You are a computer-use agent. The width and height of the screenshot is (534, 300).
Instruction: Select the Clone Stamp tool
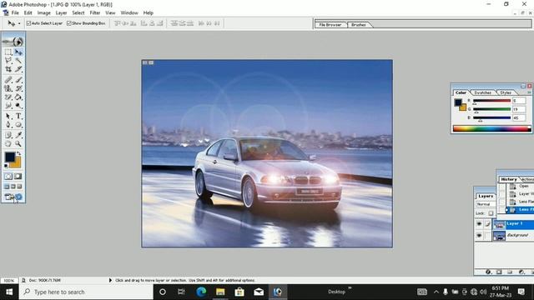pos(8,88)
